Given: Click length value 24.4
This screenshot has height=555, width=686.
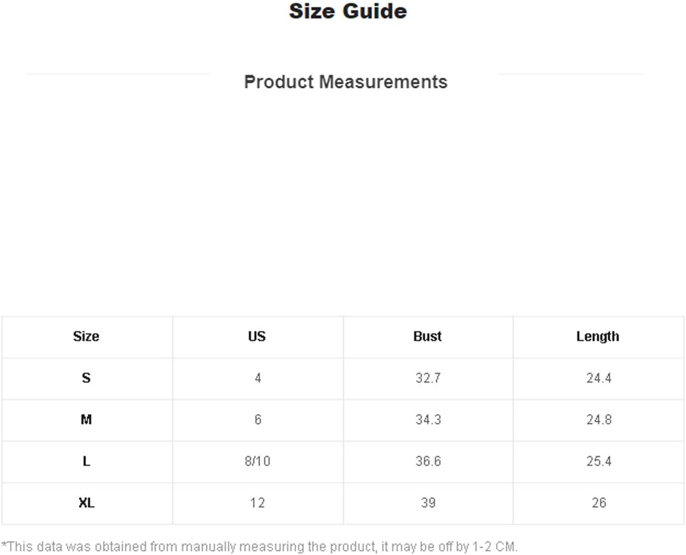Looking at the screenshot, I should coord(599,378).
